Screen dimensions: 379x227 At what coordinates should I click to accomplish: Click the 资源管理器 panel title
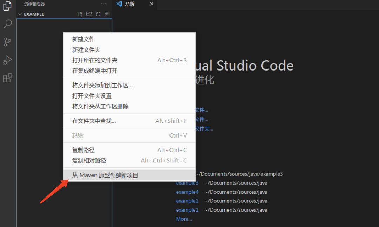(34, 4)
